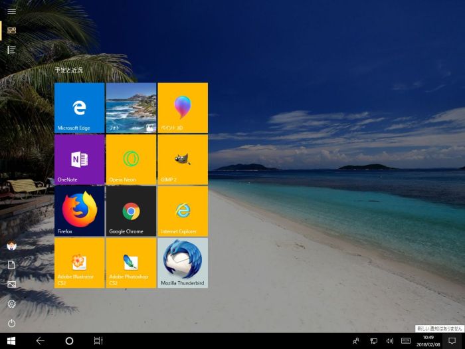
Task: Switch to the pinned tiles view
Action: pyautogui.click(x=11, y=30)
